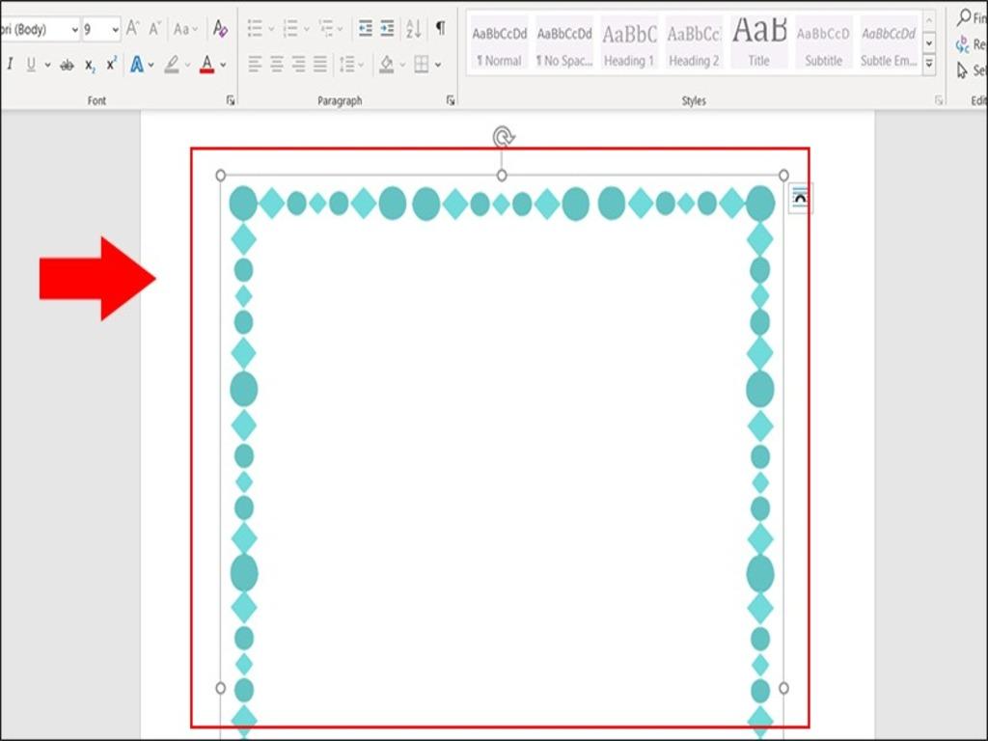Viewport: 988px width, 741px height.
Task: Click the rotation handle above the border image
Action: point(503,137)
